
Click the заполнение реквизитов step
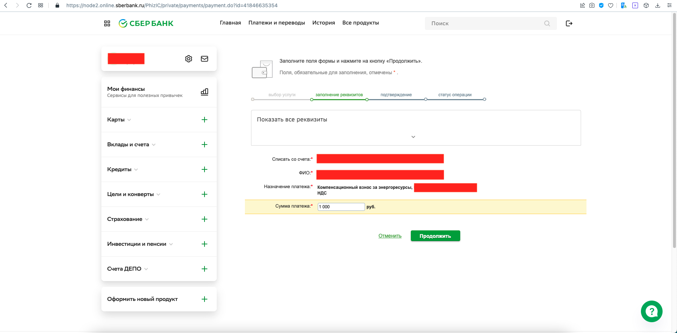[x=339, y=95]
